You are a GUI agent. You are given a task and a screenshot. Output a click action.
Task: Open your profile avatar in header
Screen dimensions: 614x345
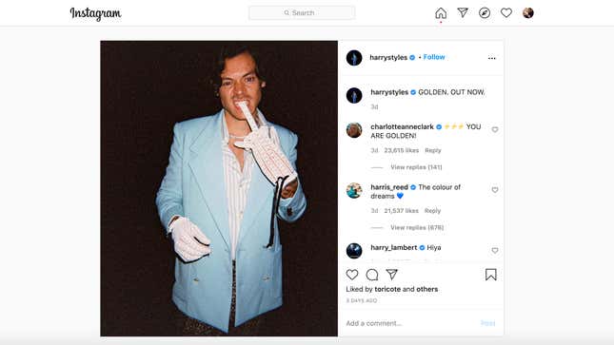[528, 13]
